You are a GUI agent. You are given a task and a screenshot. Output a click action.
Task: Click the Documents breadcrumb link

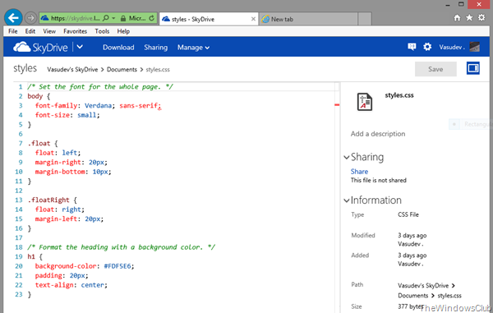click(122, 70)
